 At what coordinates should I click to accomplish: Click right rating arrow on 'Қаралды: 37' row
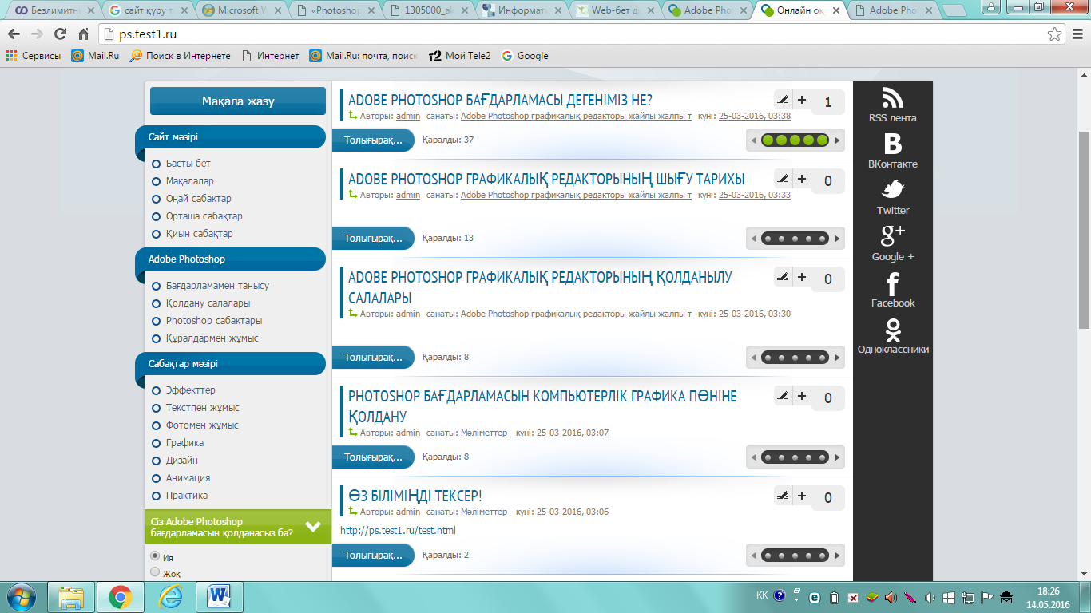837,140
